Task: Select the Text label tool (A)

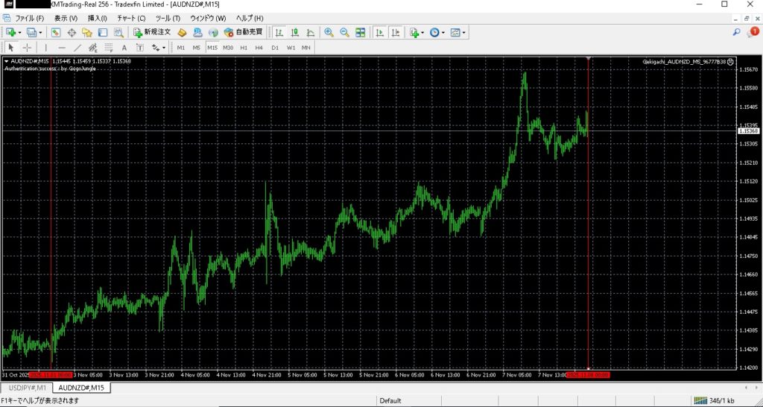Action: 124,48
